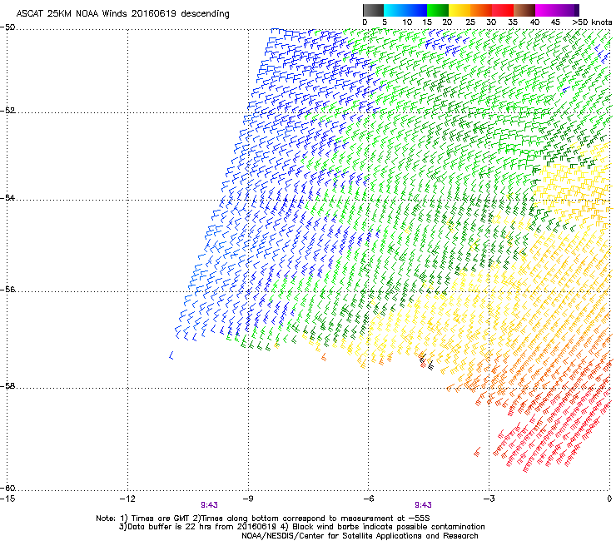The width and height of the screenshot is (616, 541).
Task: Click the latitude label '-50'
Action: [x=7, y=27]
